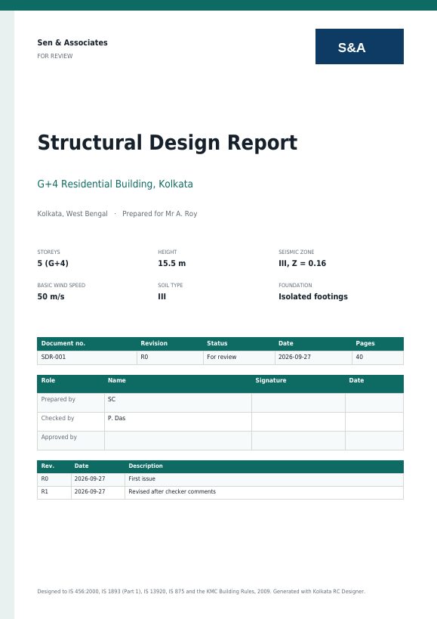The width and height of the screenshot is (437, 619).
Task: Click the 'Signature' column header
Action: pyautogui.click(x=298, y=384)
